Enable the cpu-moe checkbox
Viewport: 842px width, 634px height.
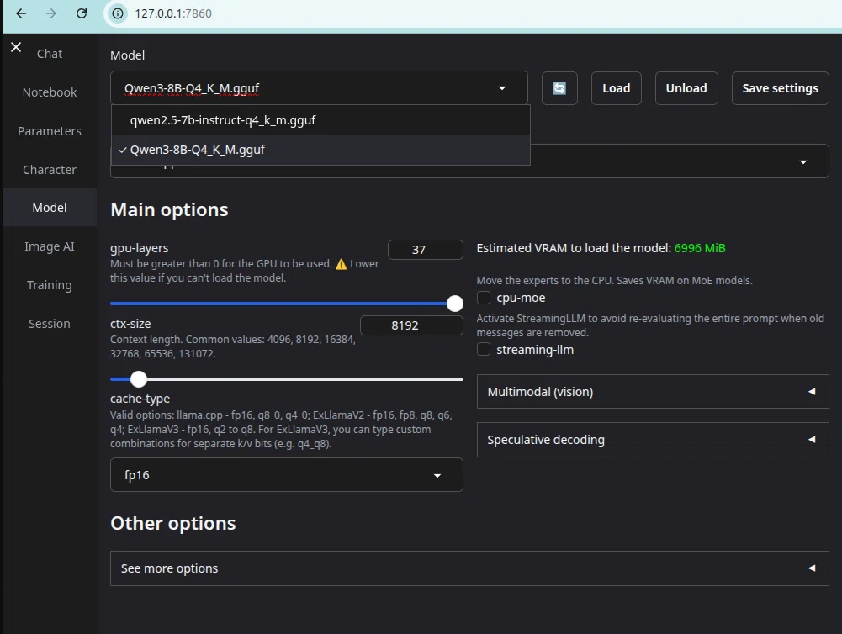[x=484, y=298]
